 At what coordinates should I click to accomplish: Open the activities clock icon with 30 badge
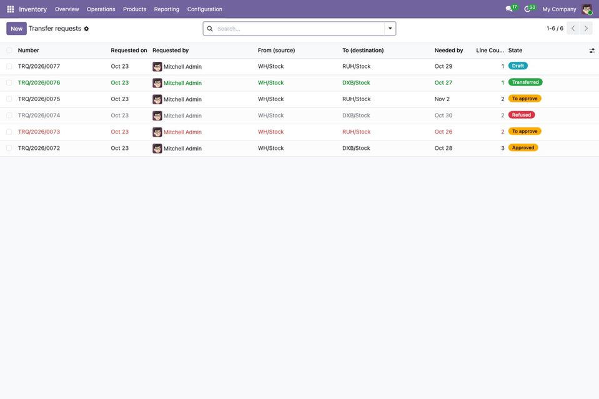(x=529, y=9)
